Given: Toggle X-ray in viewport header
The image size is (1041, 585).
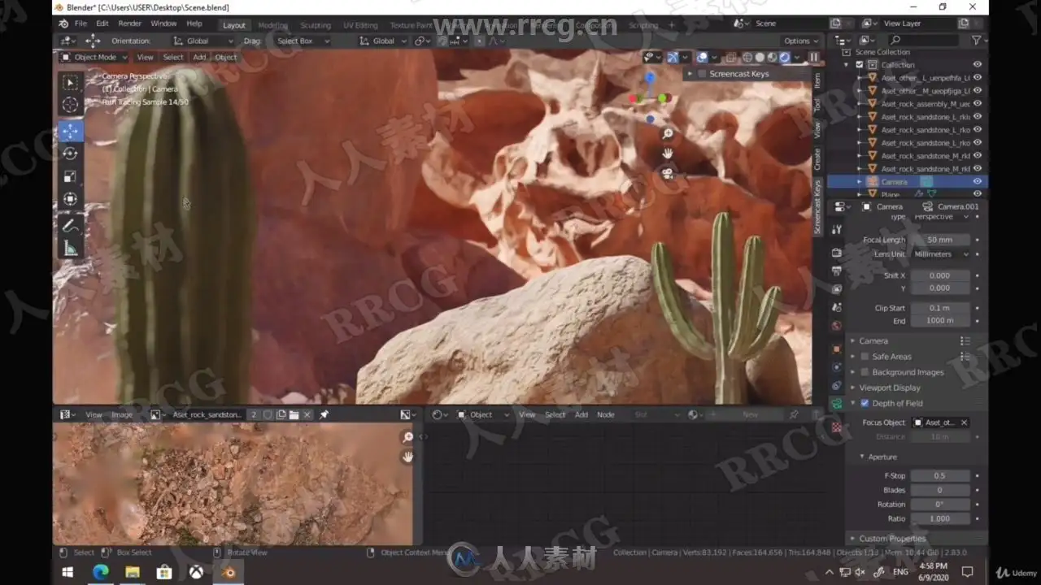Looking at the screenshot, I should (x=730, y=57).
